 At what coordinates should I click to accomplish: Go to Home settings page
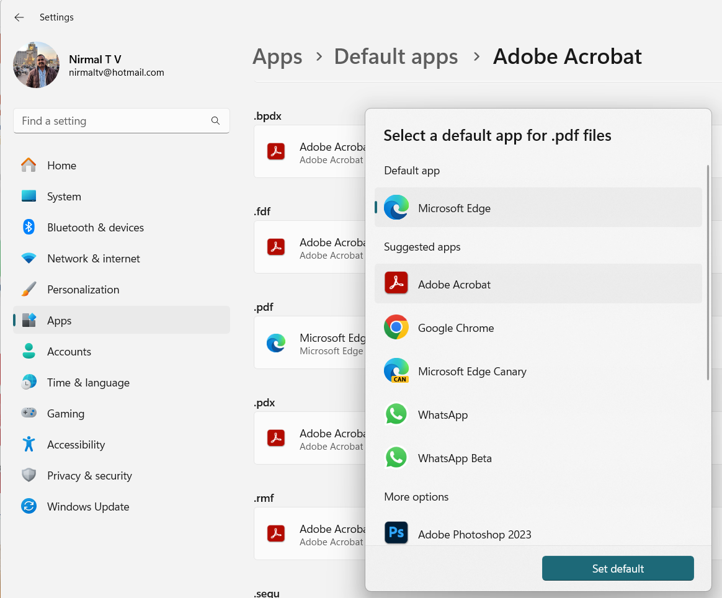pos(122,165)
